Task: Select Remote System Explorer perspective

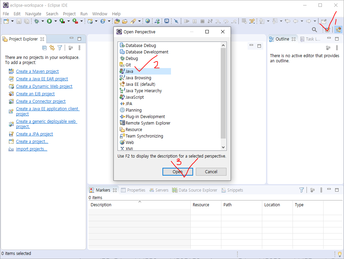Action: tap(145, 123)
